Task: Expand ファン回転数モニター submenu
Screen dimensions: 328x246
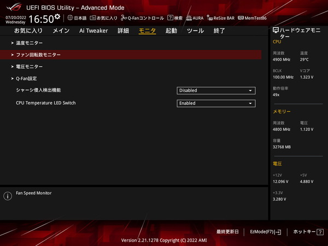Action: (x=131, y=55)
